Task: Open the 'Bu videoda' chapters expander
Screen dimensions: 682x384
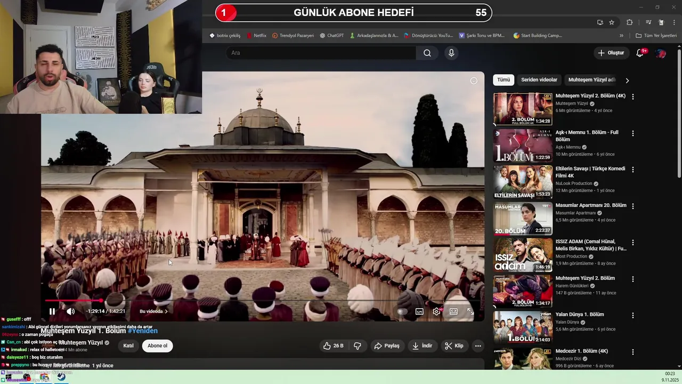Action: (x=153, y=311)
